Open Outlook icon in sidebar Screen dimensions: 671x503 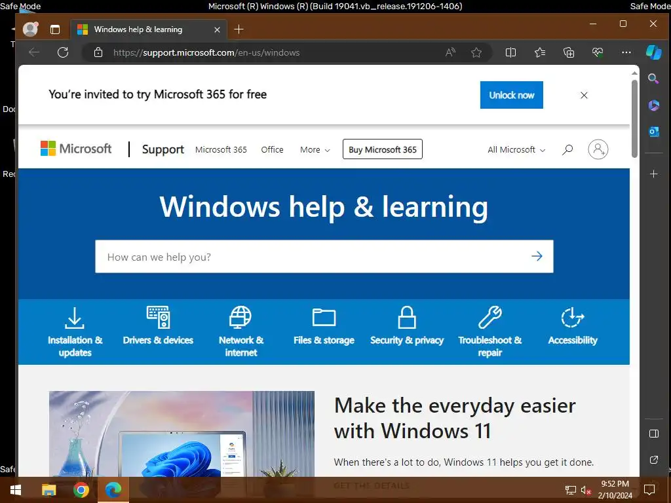click(x=653, y=132)
